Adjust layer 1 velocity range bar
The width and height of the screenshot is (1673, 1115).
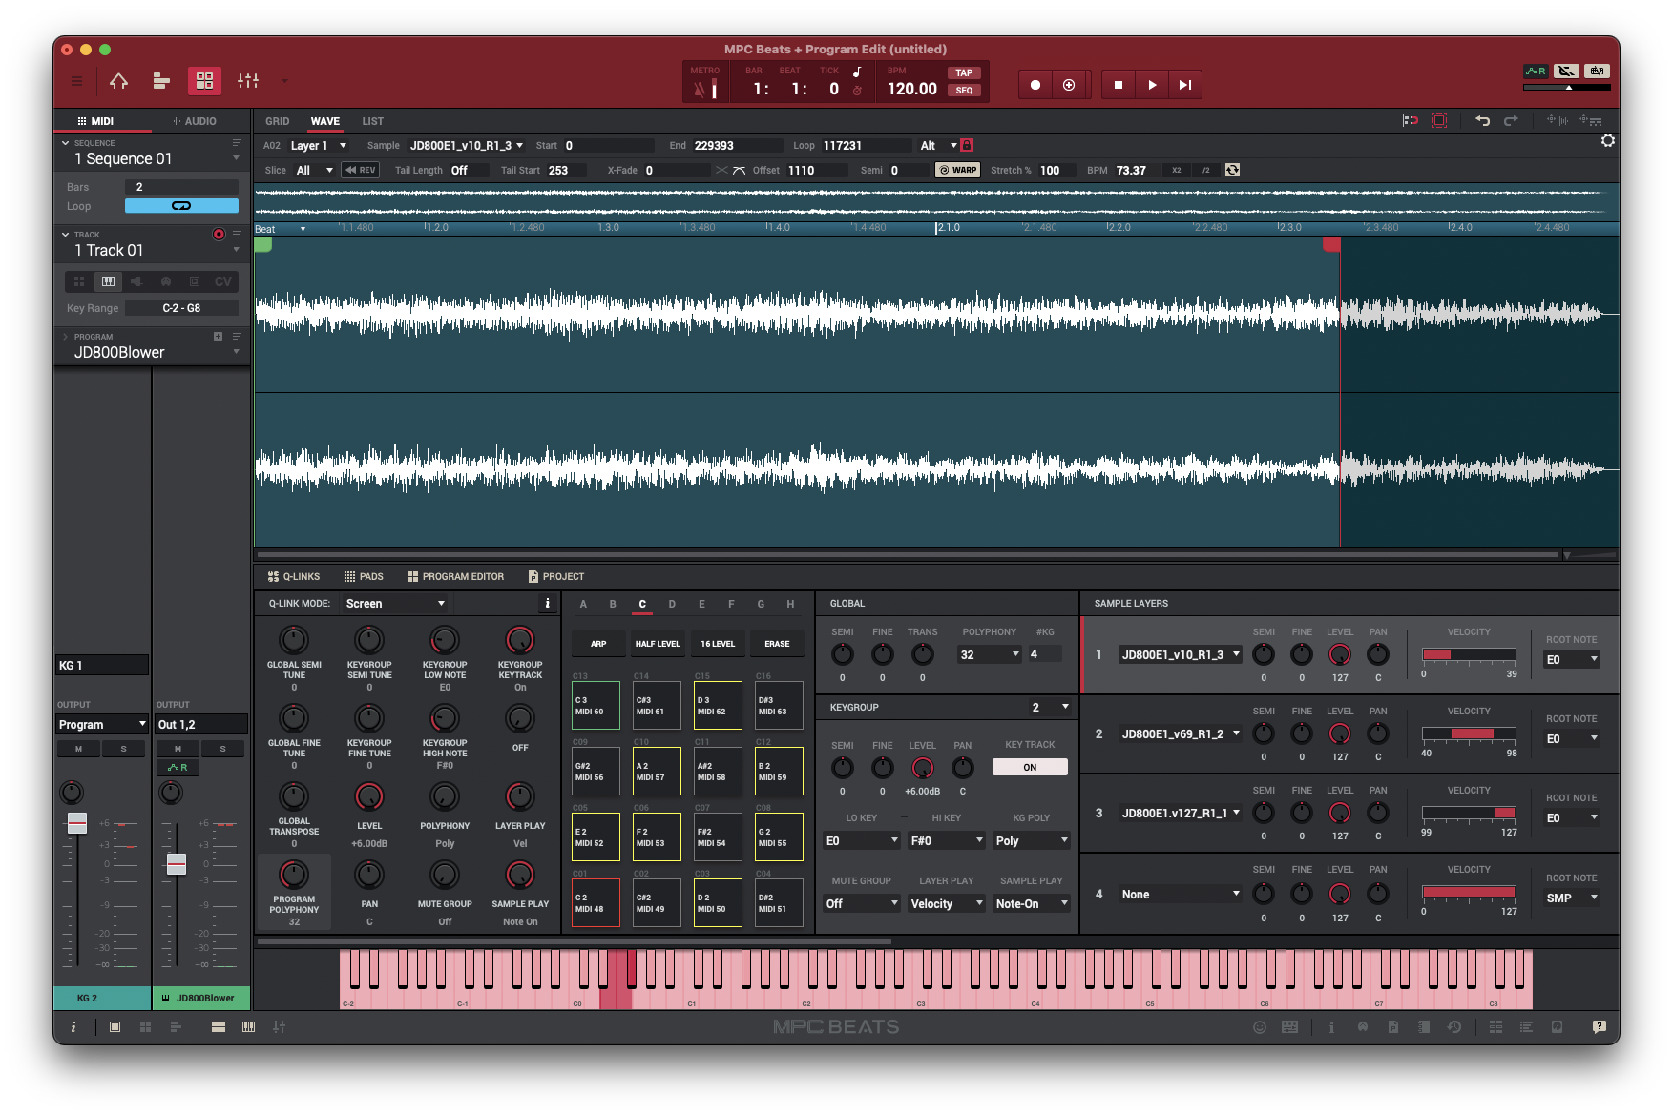[x=1469, y=654]
